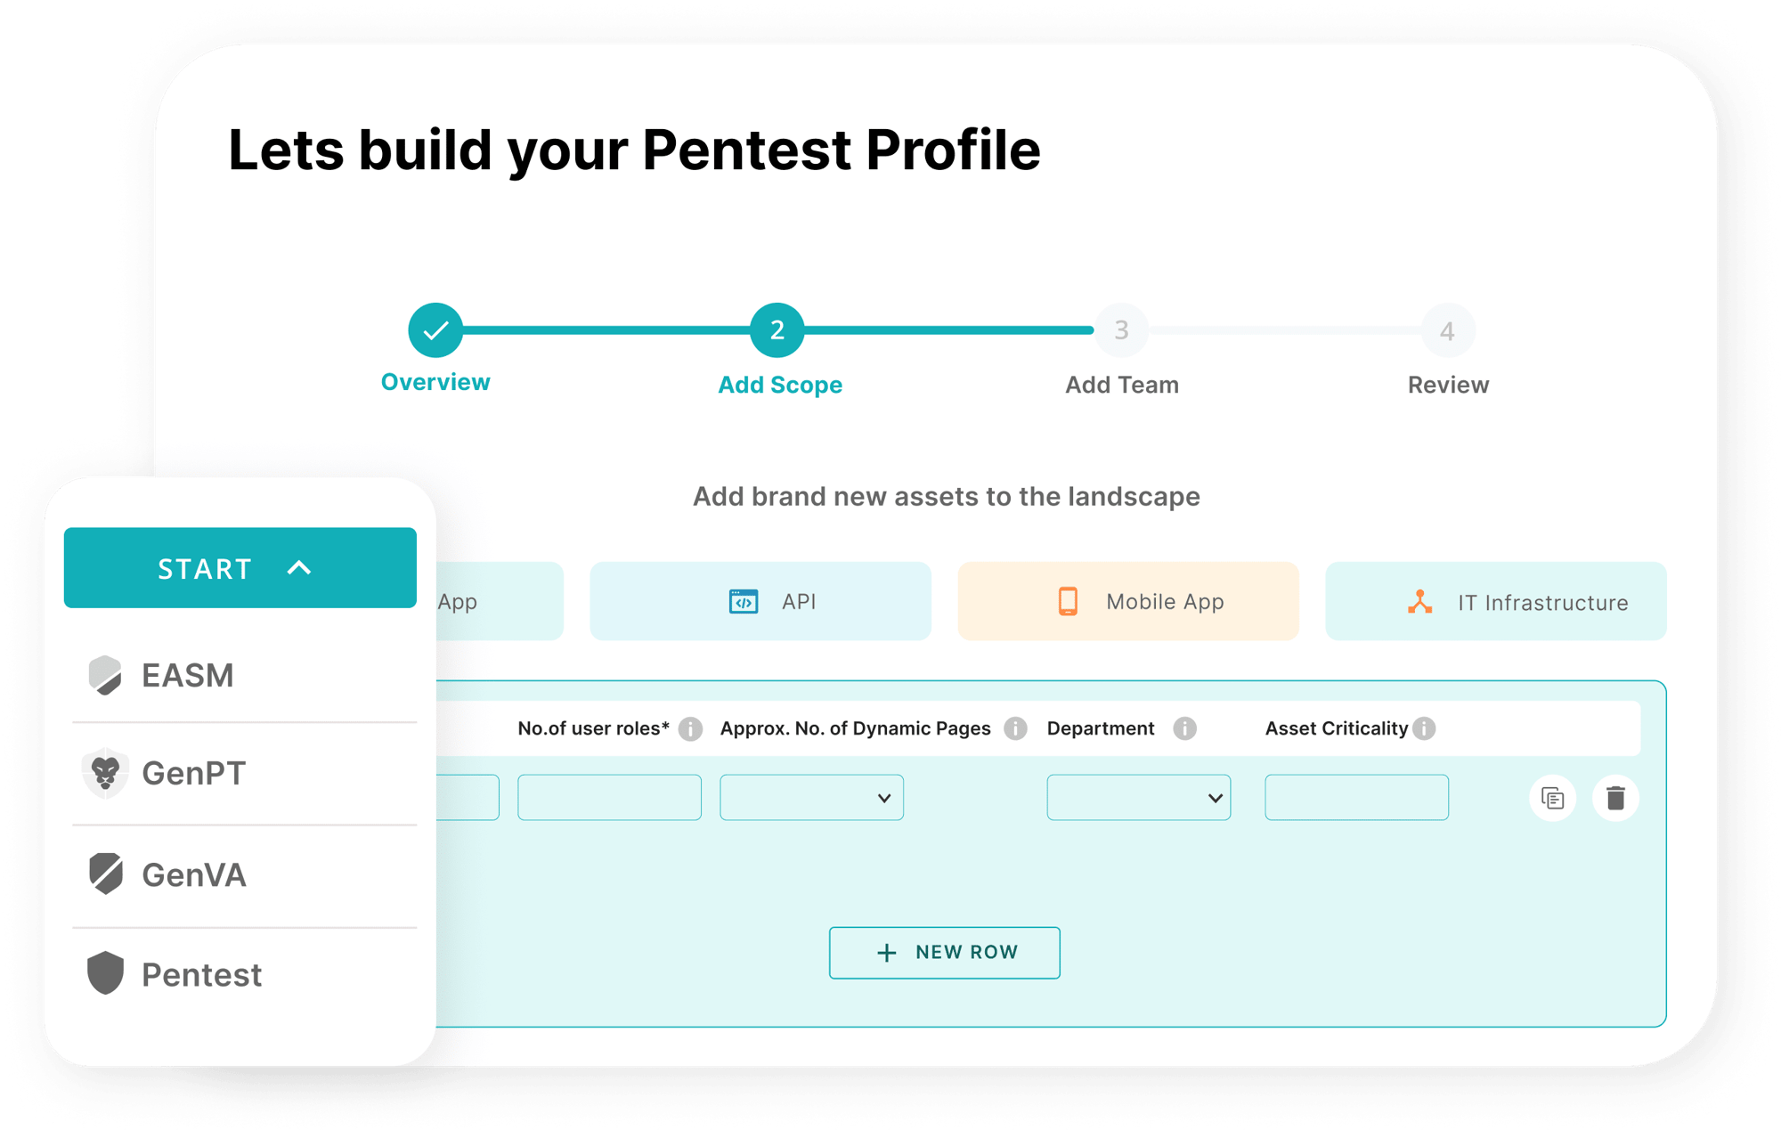This screenshot has width=1781, height=1130.
Task: Delete the row with trash icon
Action: pos(1615,798)
